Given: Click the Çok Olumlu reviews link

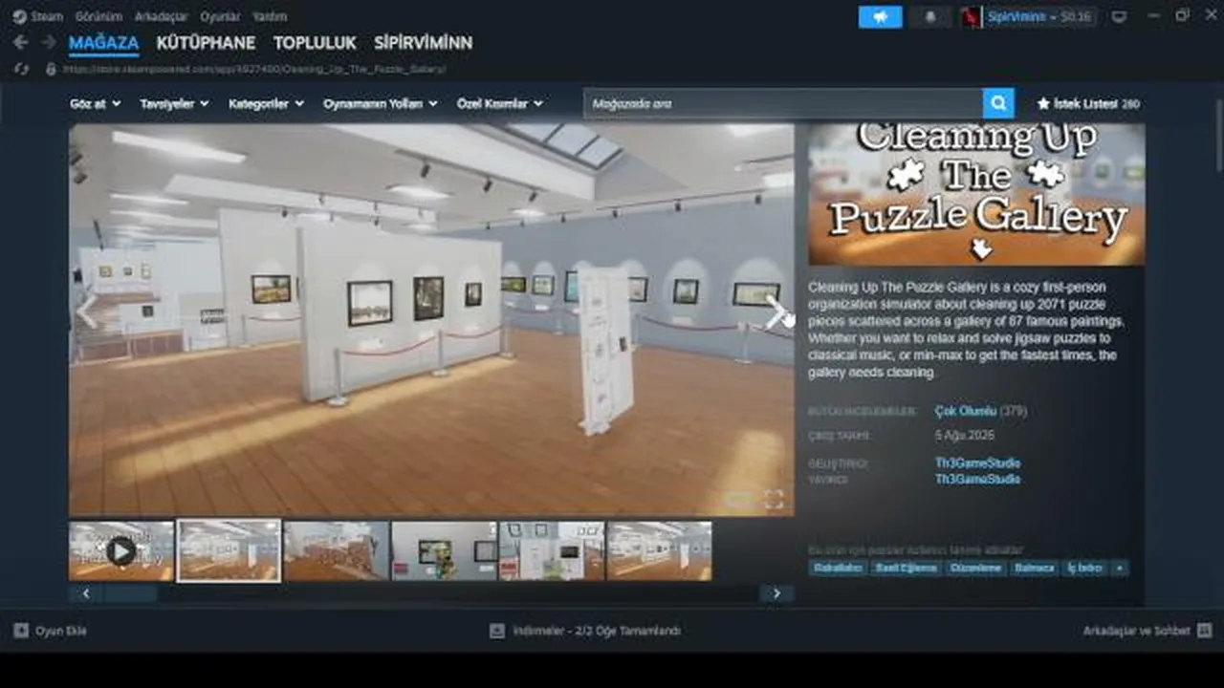Looking at the screenshot, I should (966, 411).
